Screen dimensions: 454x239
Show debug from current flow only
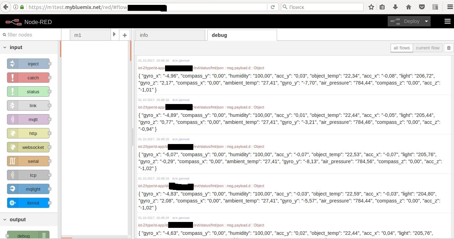click(x=427, y=48)
